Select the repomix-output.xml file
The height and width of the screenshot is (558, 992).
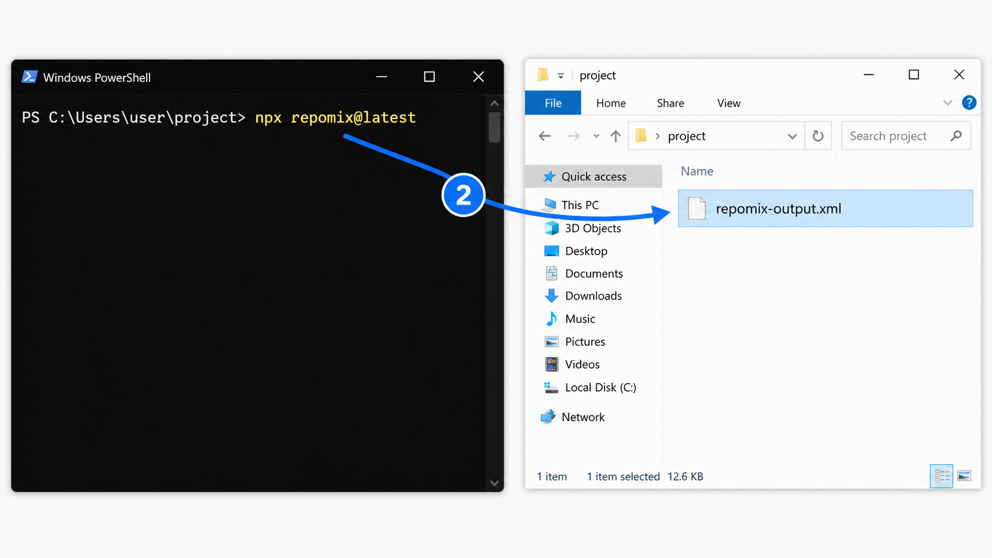[x=825, y=209]
